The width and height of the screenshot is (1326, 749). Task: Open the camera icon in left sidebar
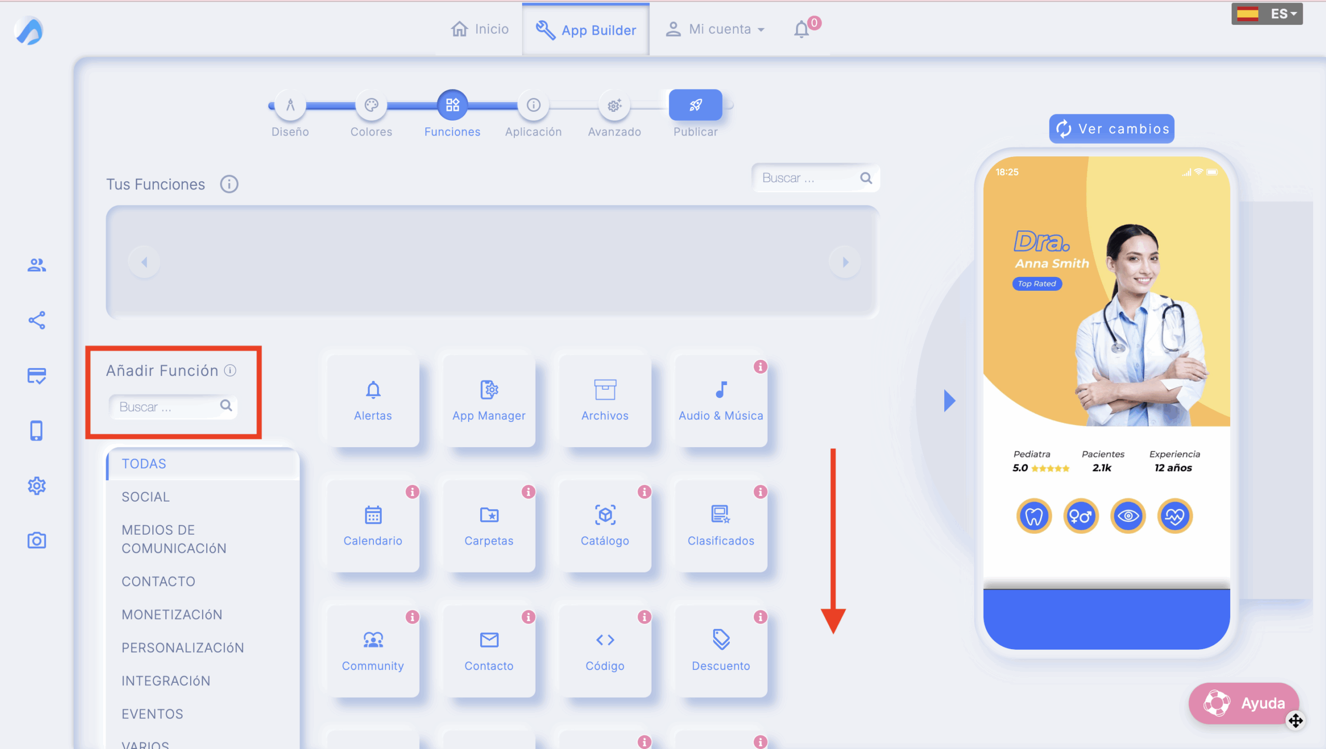(36, 540)
